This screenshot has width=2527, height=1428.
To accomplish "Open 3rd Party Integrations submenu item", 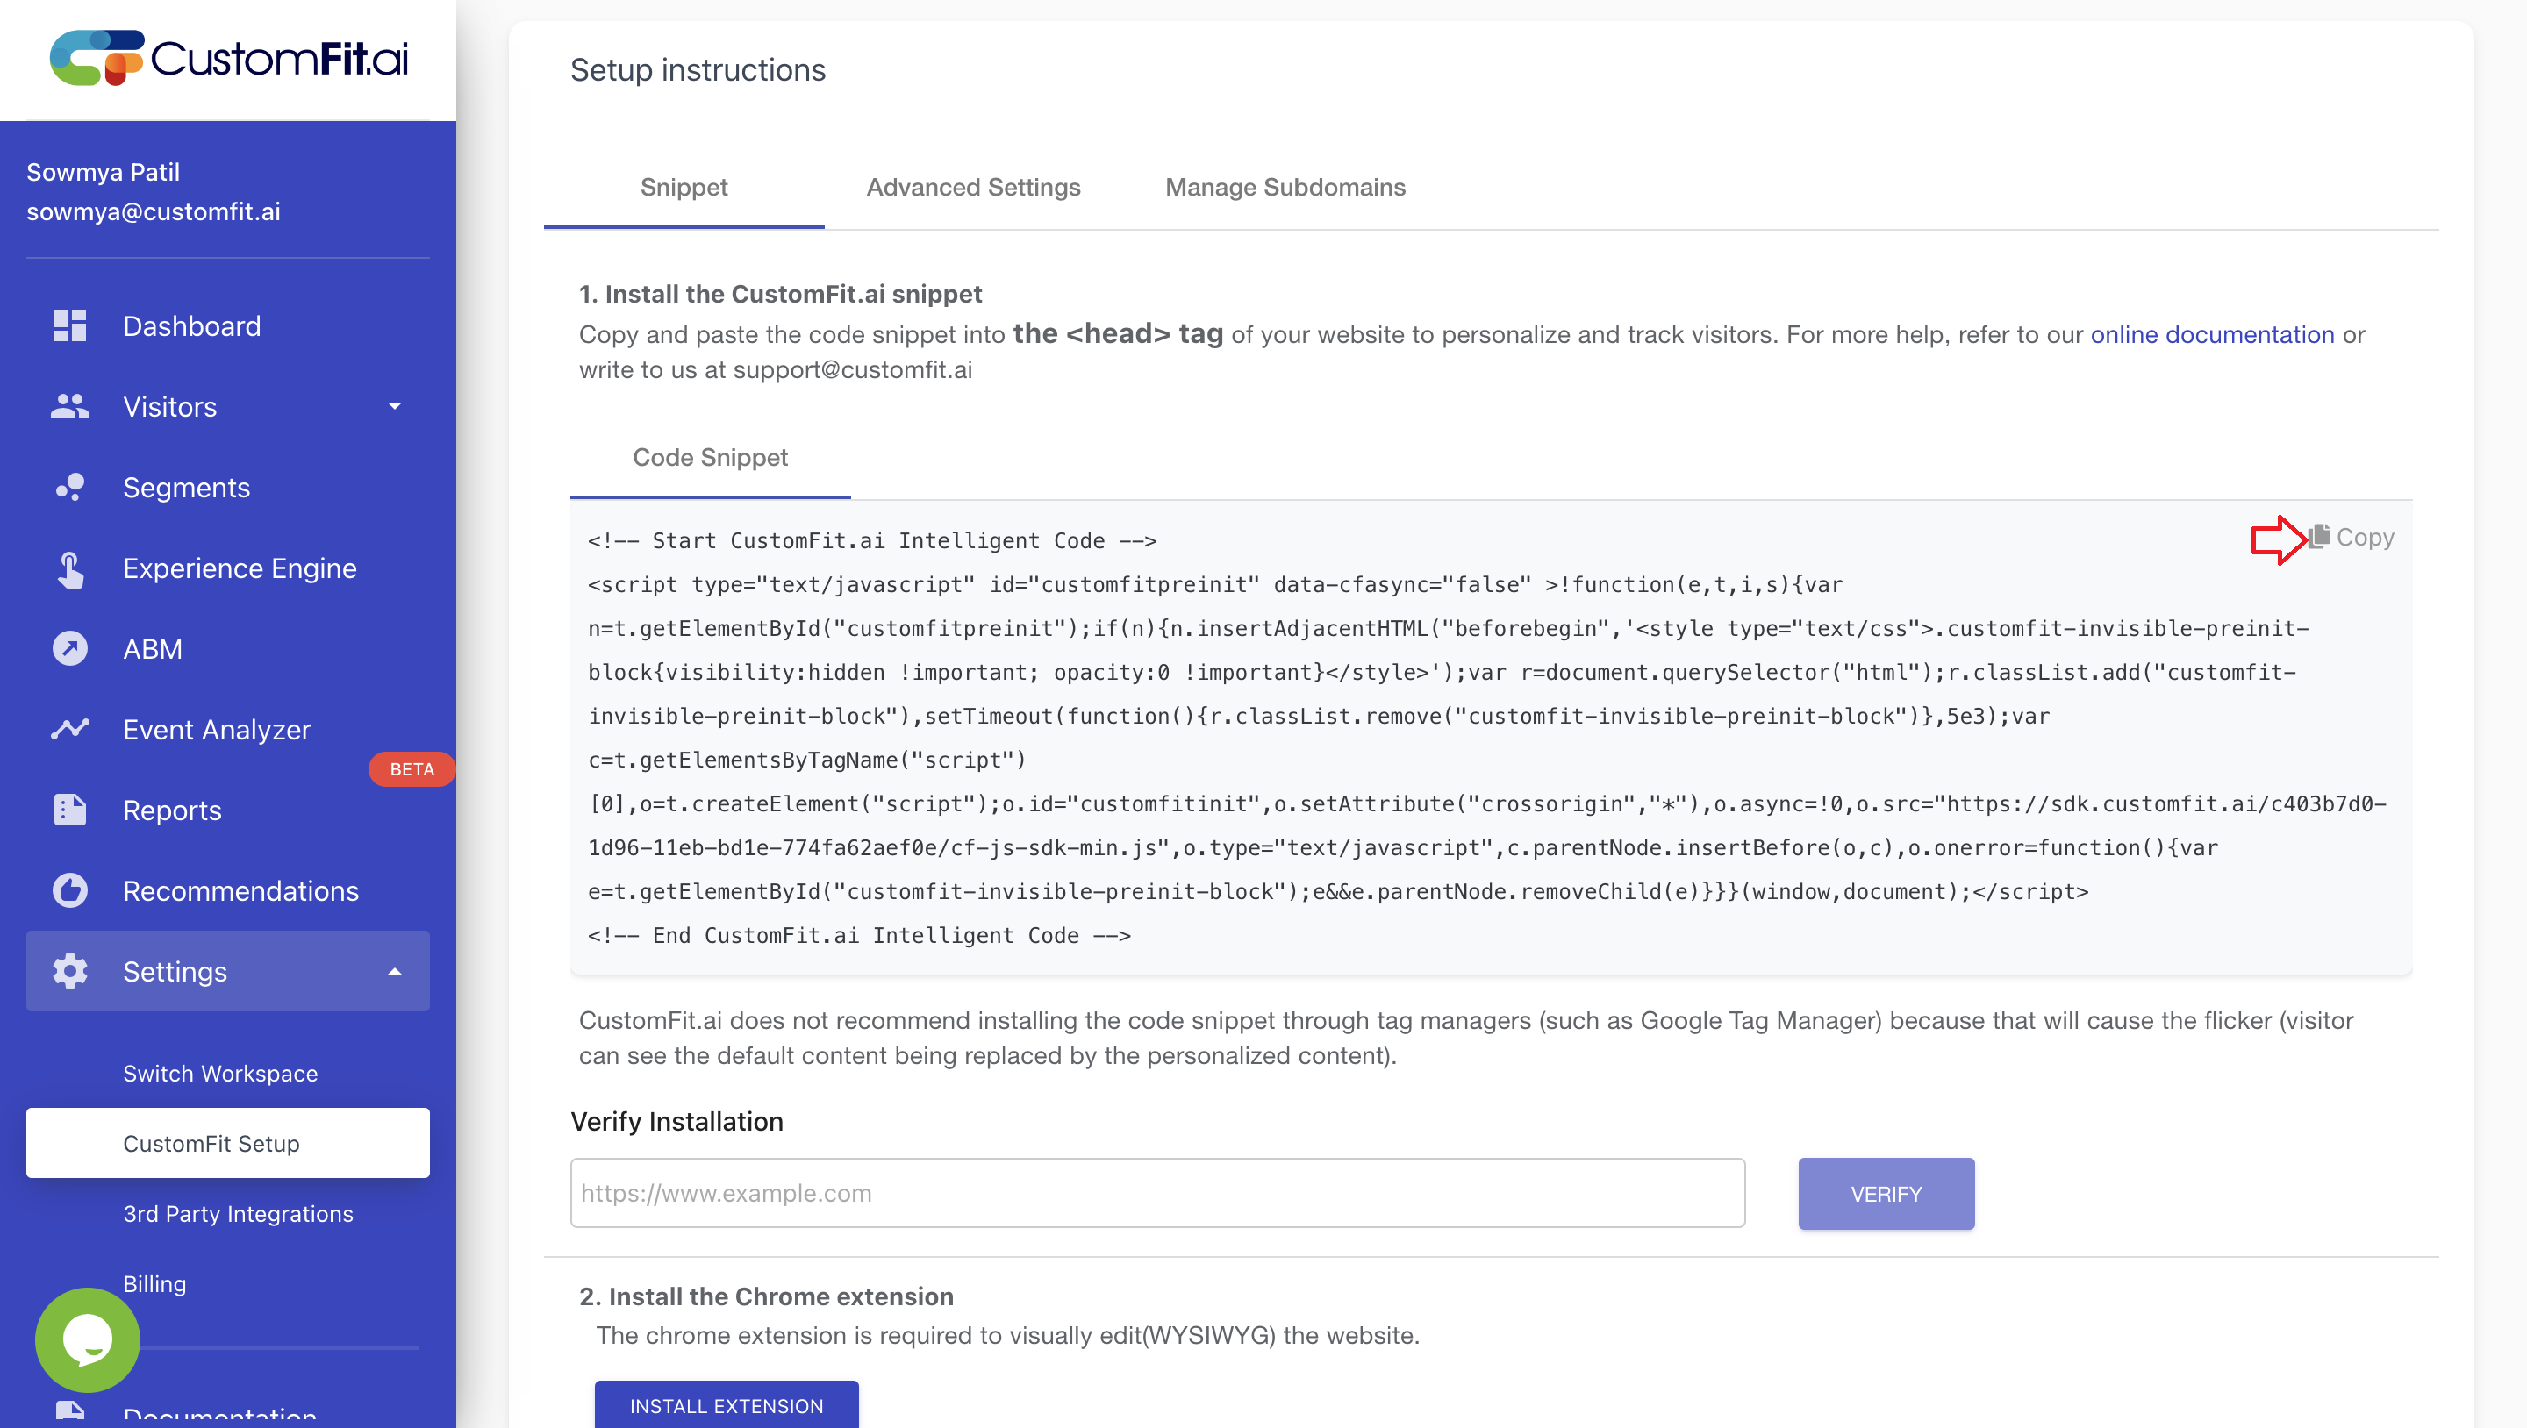I will pyautogui.click(x=238, y=1214).
